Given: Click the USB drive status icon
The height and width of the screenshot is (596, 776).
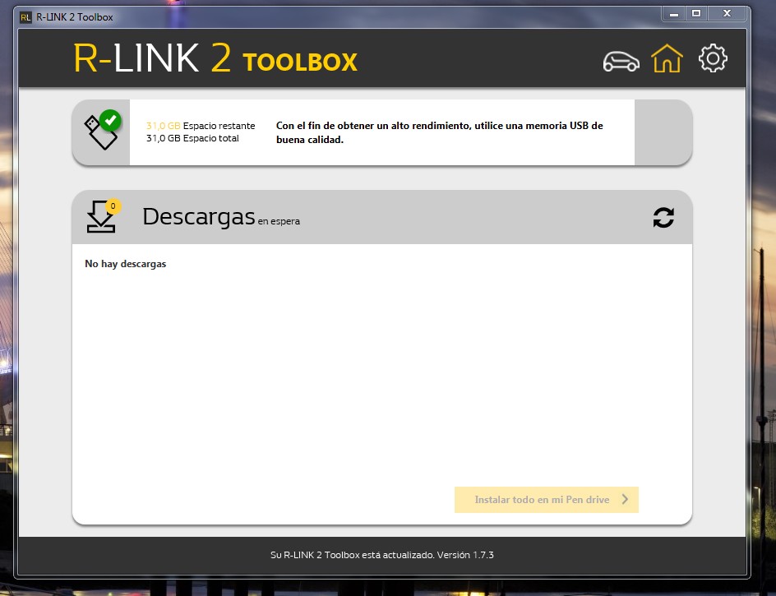Looking at the screenshot, I should point(103,130).
